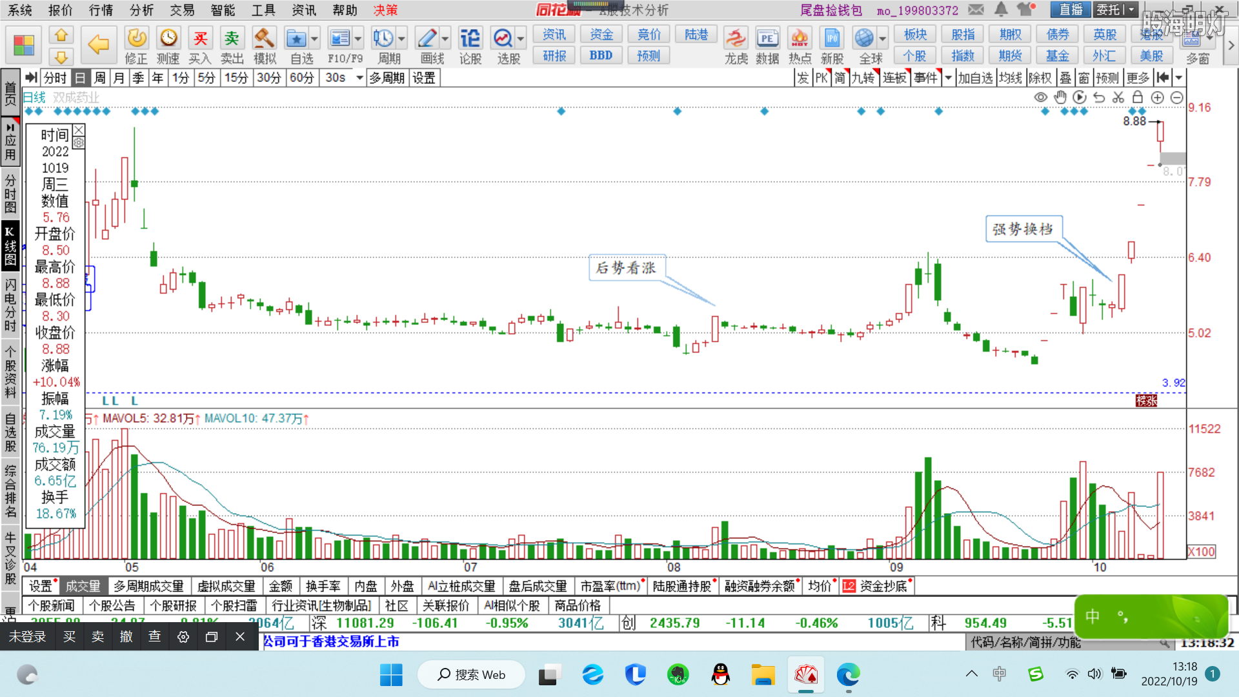The width and height of the screenshot is (1239, 697).
Task: Click the 代码/名称/简拼/功能 search field
Action: tap(1069, 642)
